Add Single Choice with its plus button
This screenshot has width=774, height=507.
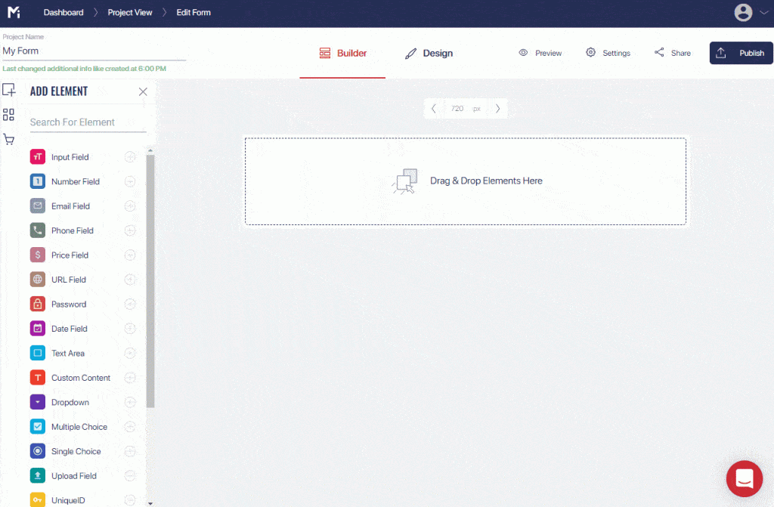coord(130,451)
